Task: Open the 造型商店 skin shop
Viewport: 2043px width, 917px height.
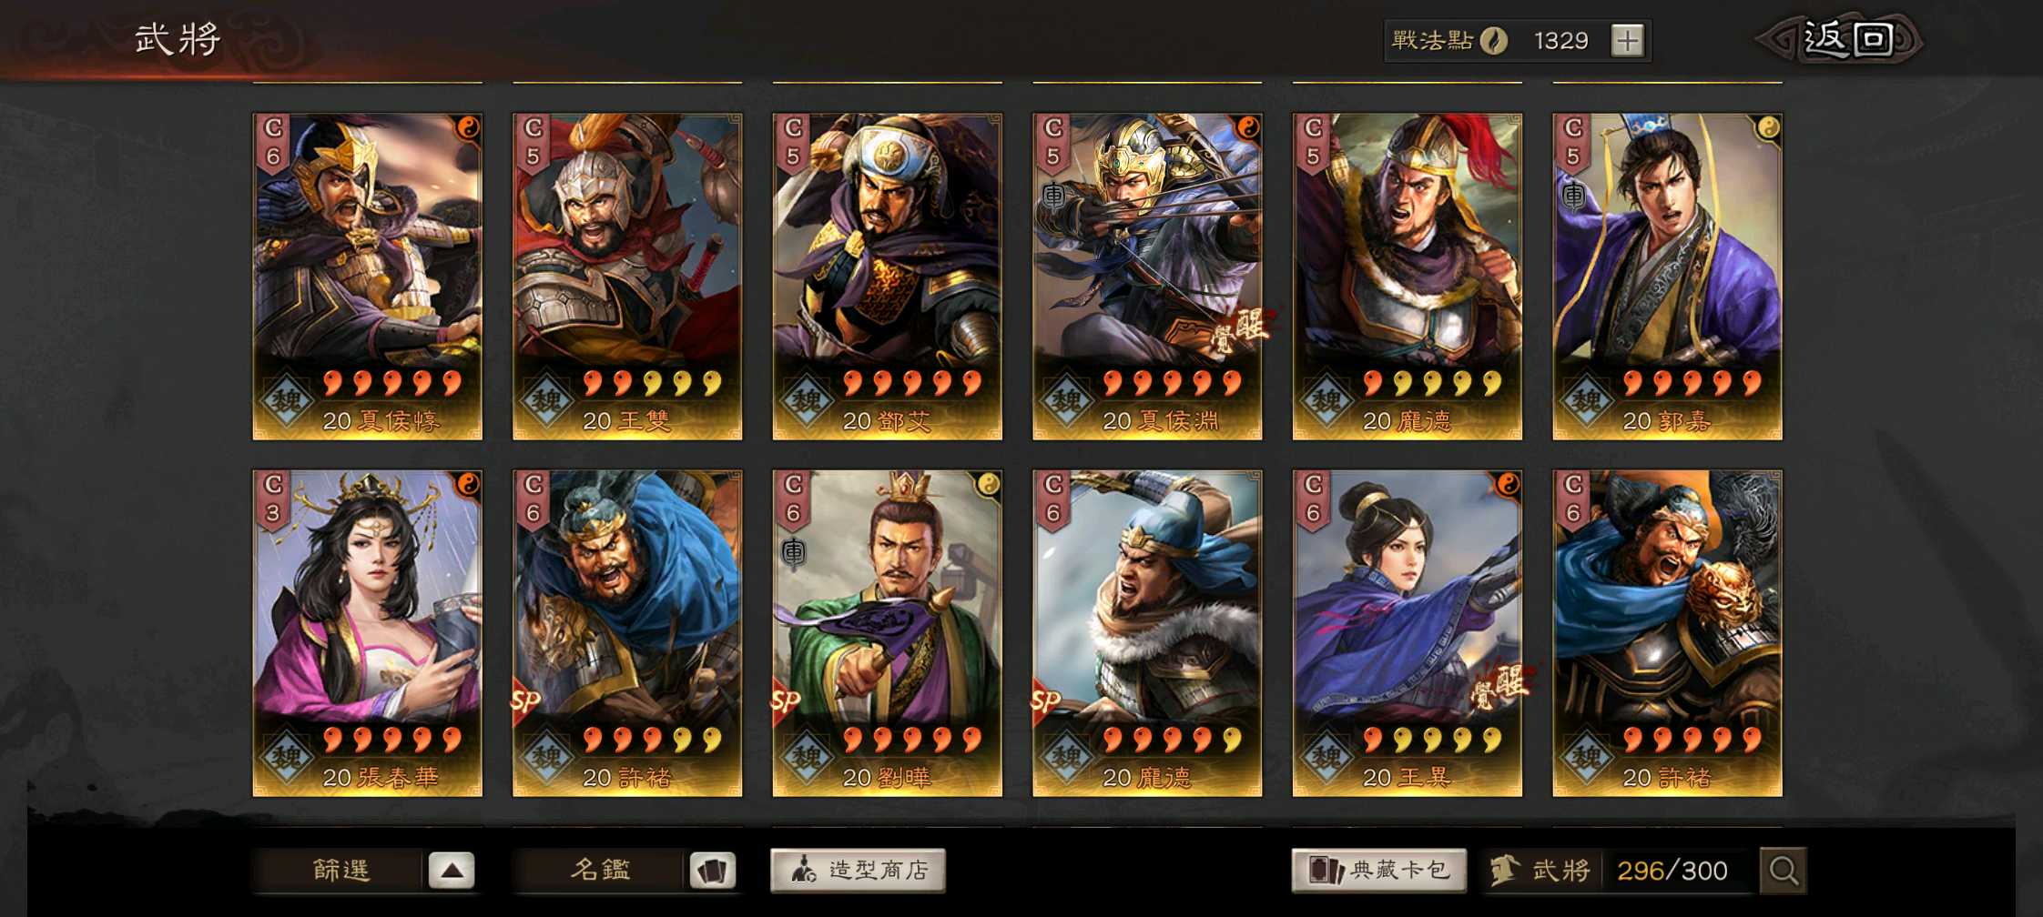Action: [x=858, y=871]
